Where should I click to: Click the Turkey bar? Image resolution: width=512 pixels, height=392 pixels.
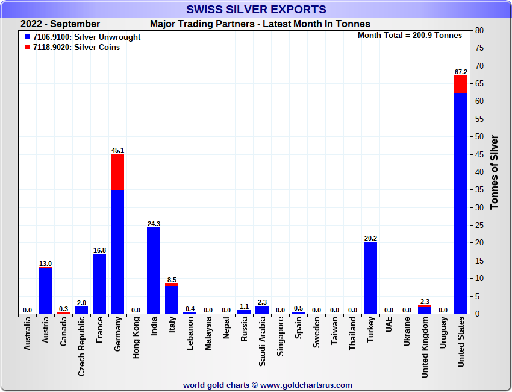(x=370, y=277)
